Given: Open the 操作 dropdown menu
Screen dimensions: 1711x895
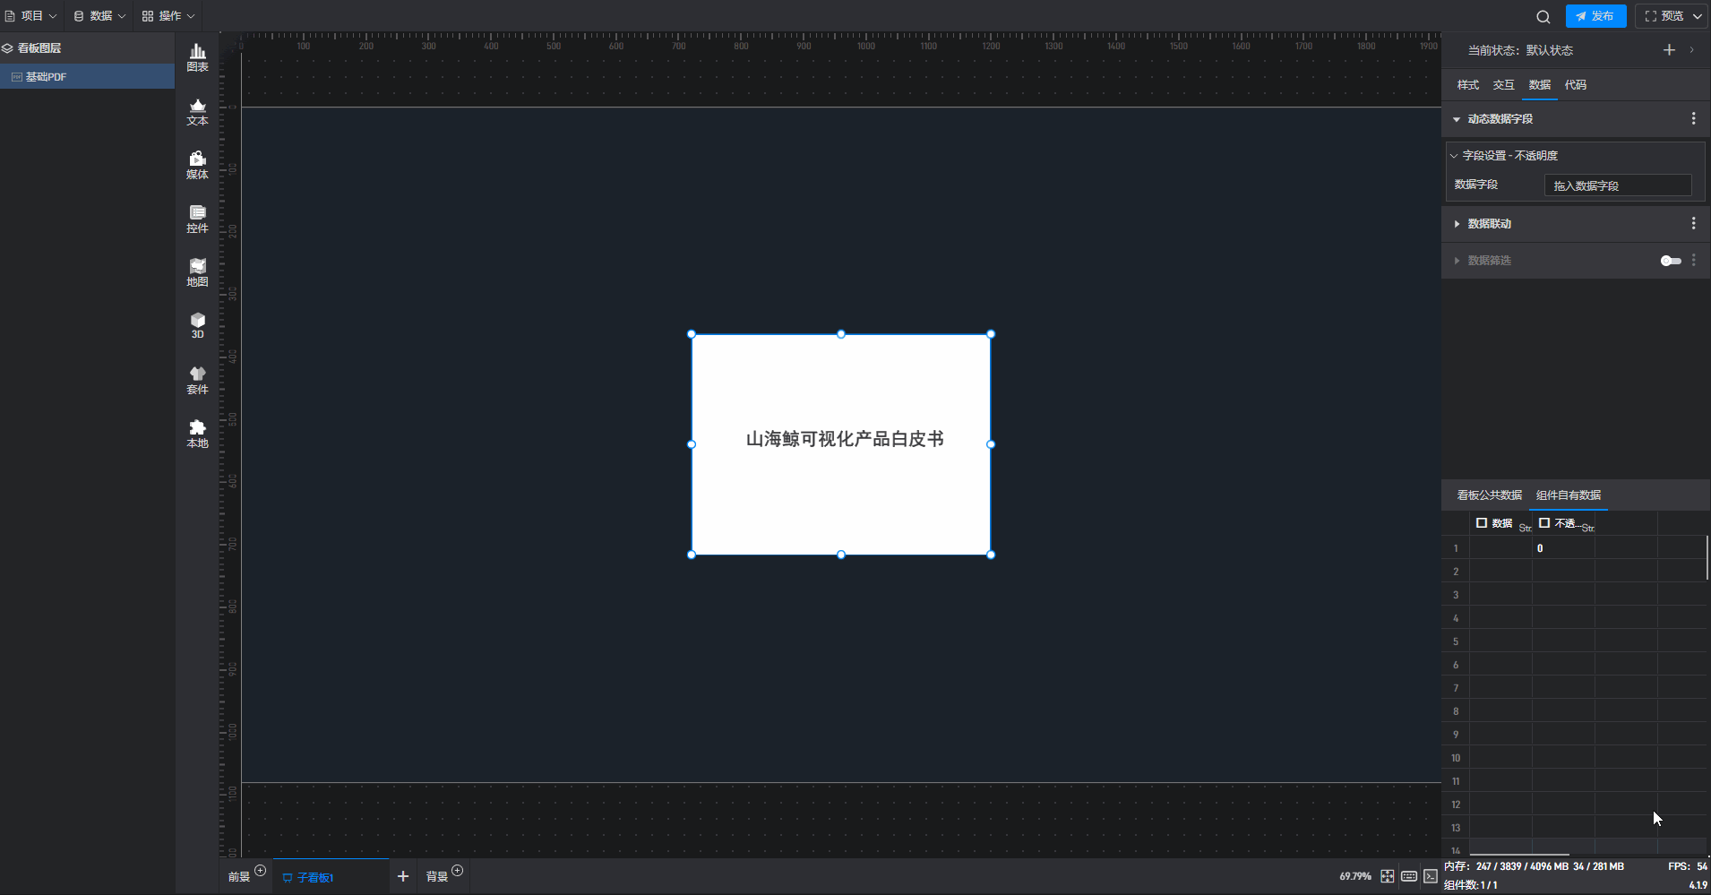Looking at the screenshot, I should click(x=168, y=16).
